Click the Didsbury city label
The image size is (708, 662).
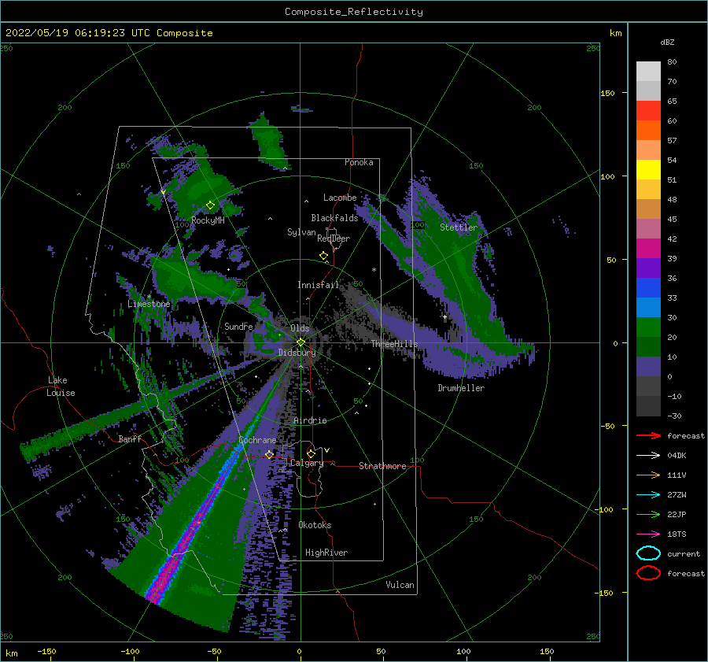[x=297, y=353]
